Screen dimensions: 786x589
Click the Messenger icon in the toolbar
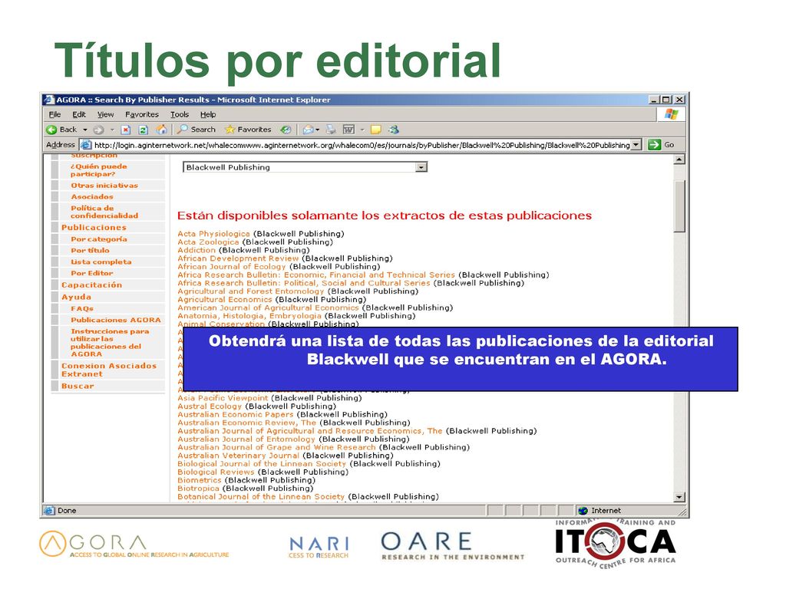[x=394, y=130]
